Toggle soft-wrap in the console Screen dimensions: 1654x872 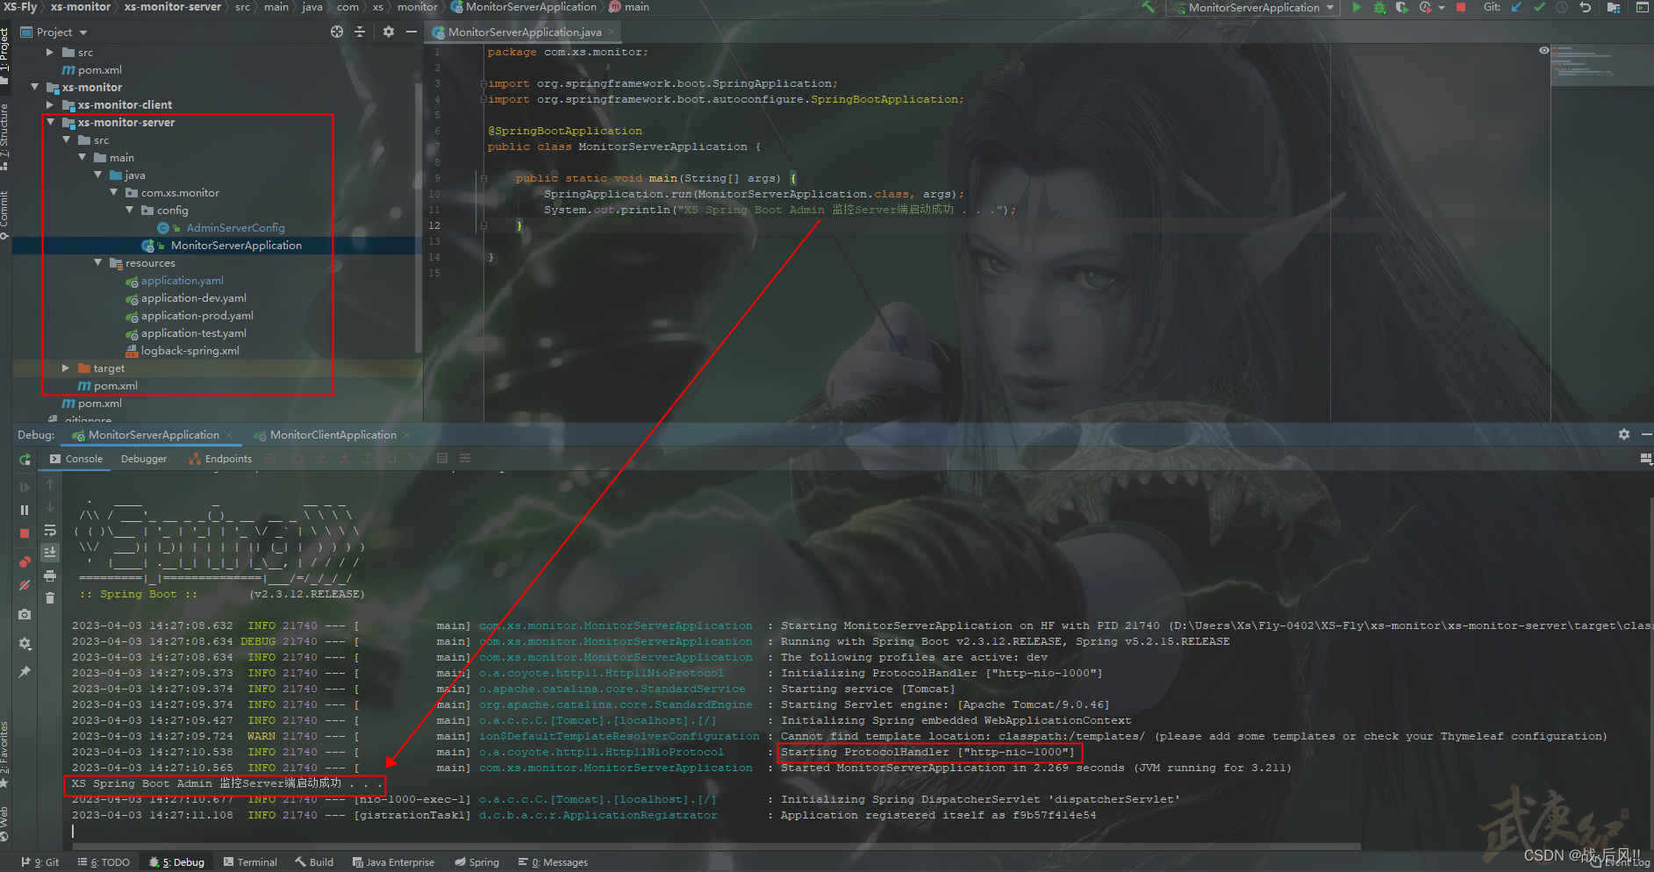point(50,531)
